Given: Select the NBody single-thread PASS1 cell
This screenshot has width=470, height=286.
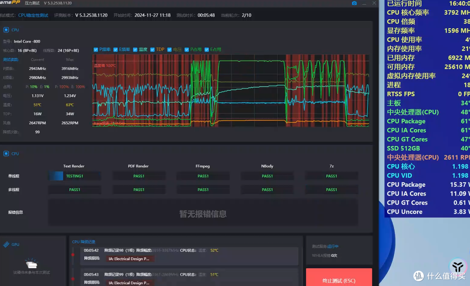Looking at the screenshot, I should [267, 176].
